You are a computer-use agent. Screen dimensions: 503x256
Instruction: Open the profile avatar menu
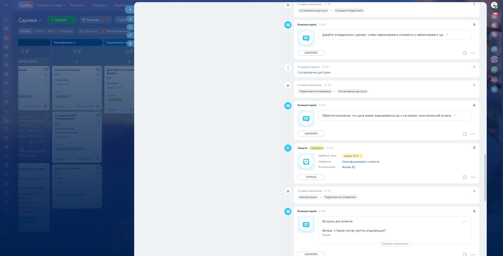[x=494, y=5]
